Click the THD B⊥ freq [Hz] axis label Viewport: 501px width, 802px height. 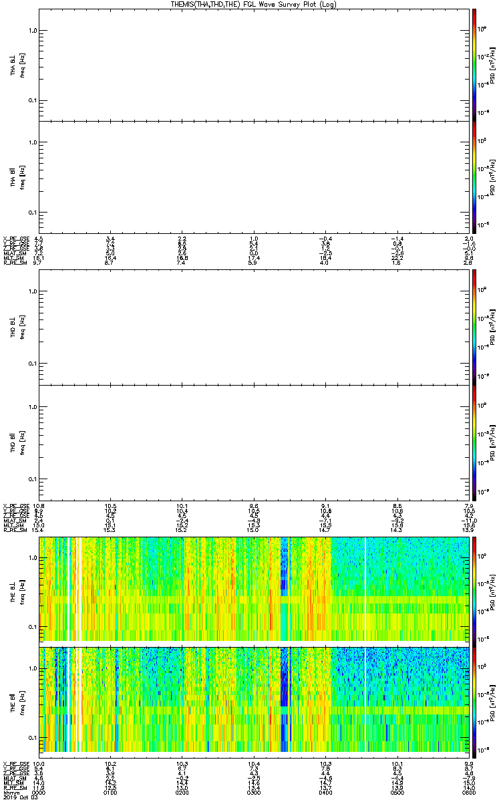22,327
